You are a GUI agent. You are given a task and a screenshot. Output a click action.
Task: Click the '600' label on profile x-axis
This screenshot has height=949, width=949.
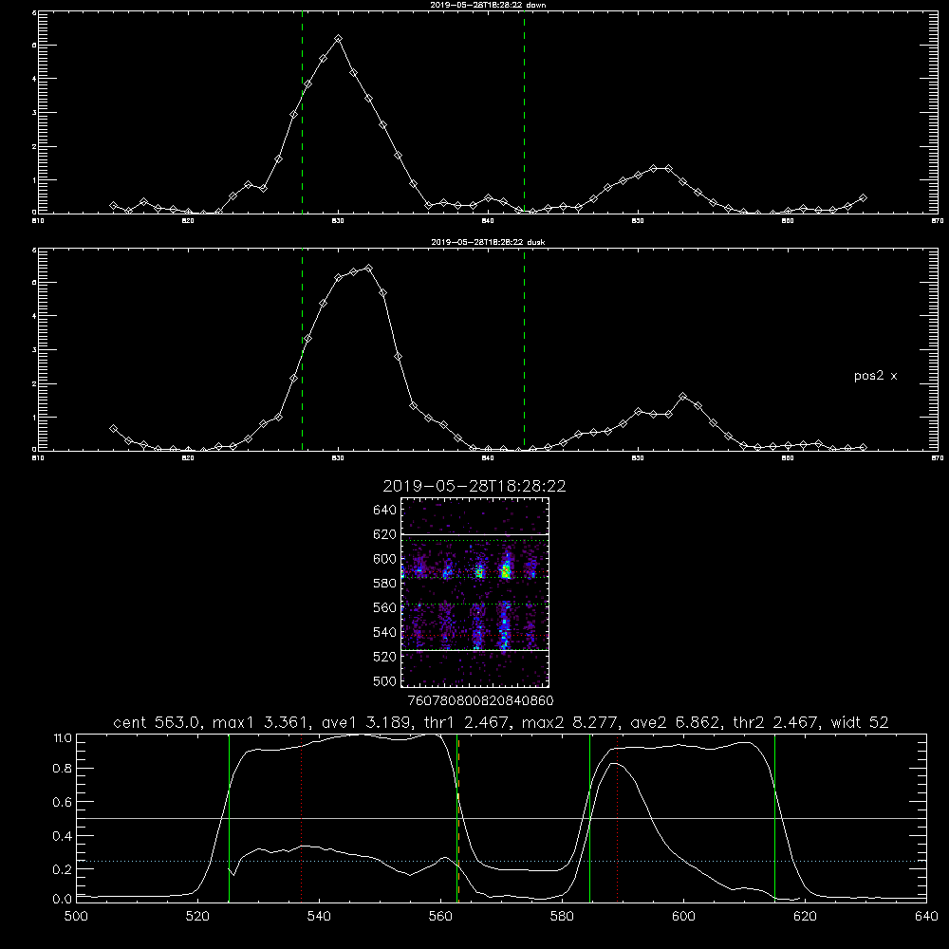click(x=683, y=917)
